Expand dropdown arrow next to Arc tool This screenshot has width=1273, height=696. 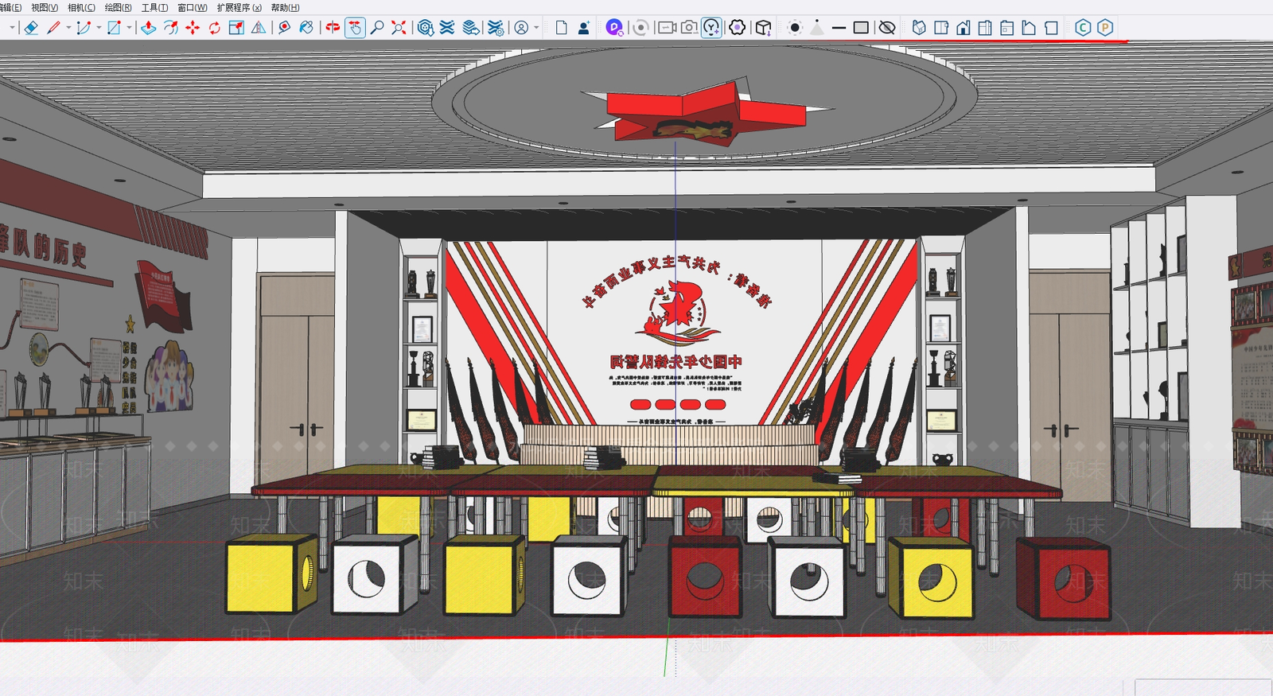pyautogui.click(x=99, y=28)
